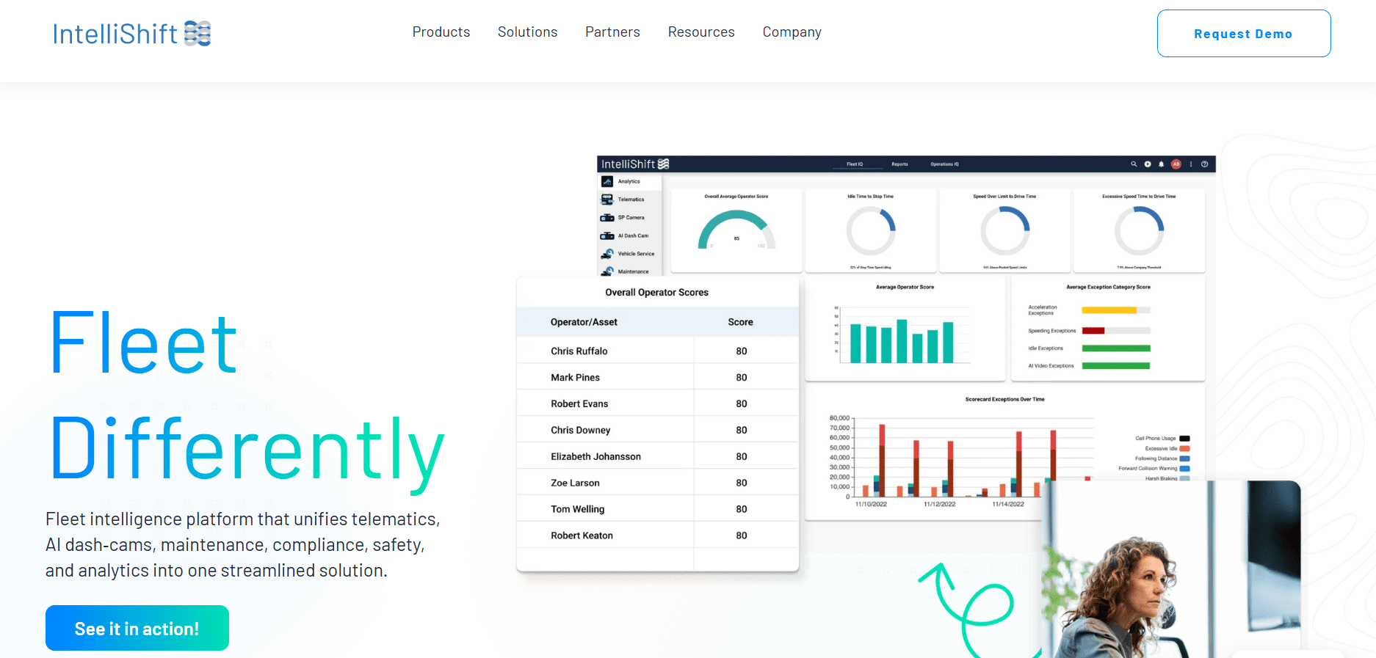Click the Telematics icon in dashboard sidebar
Viewport: 1376px width, 658px height.
(607, 200)
